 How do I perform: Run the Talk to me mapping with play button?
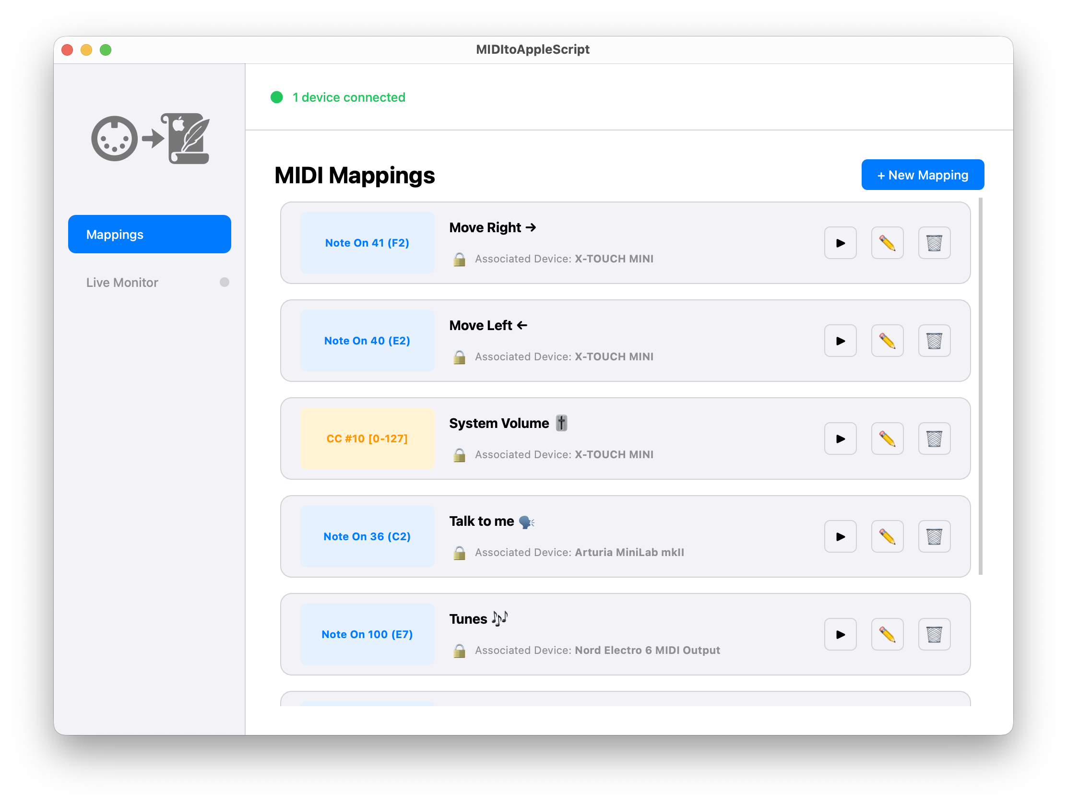pos(840,536)
